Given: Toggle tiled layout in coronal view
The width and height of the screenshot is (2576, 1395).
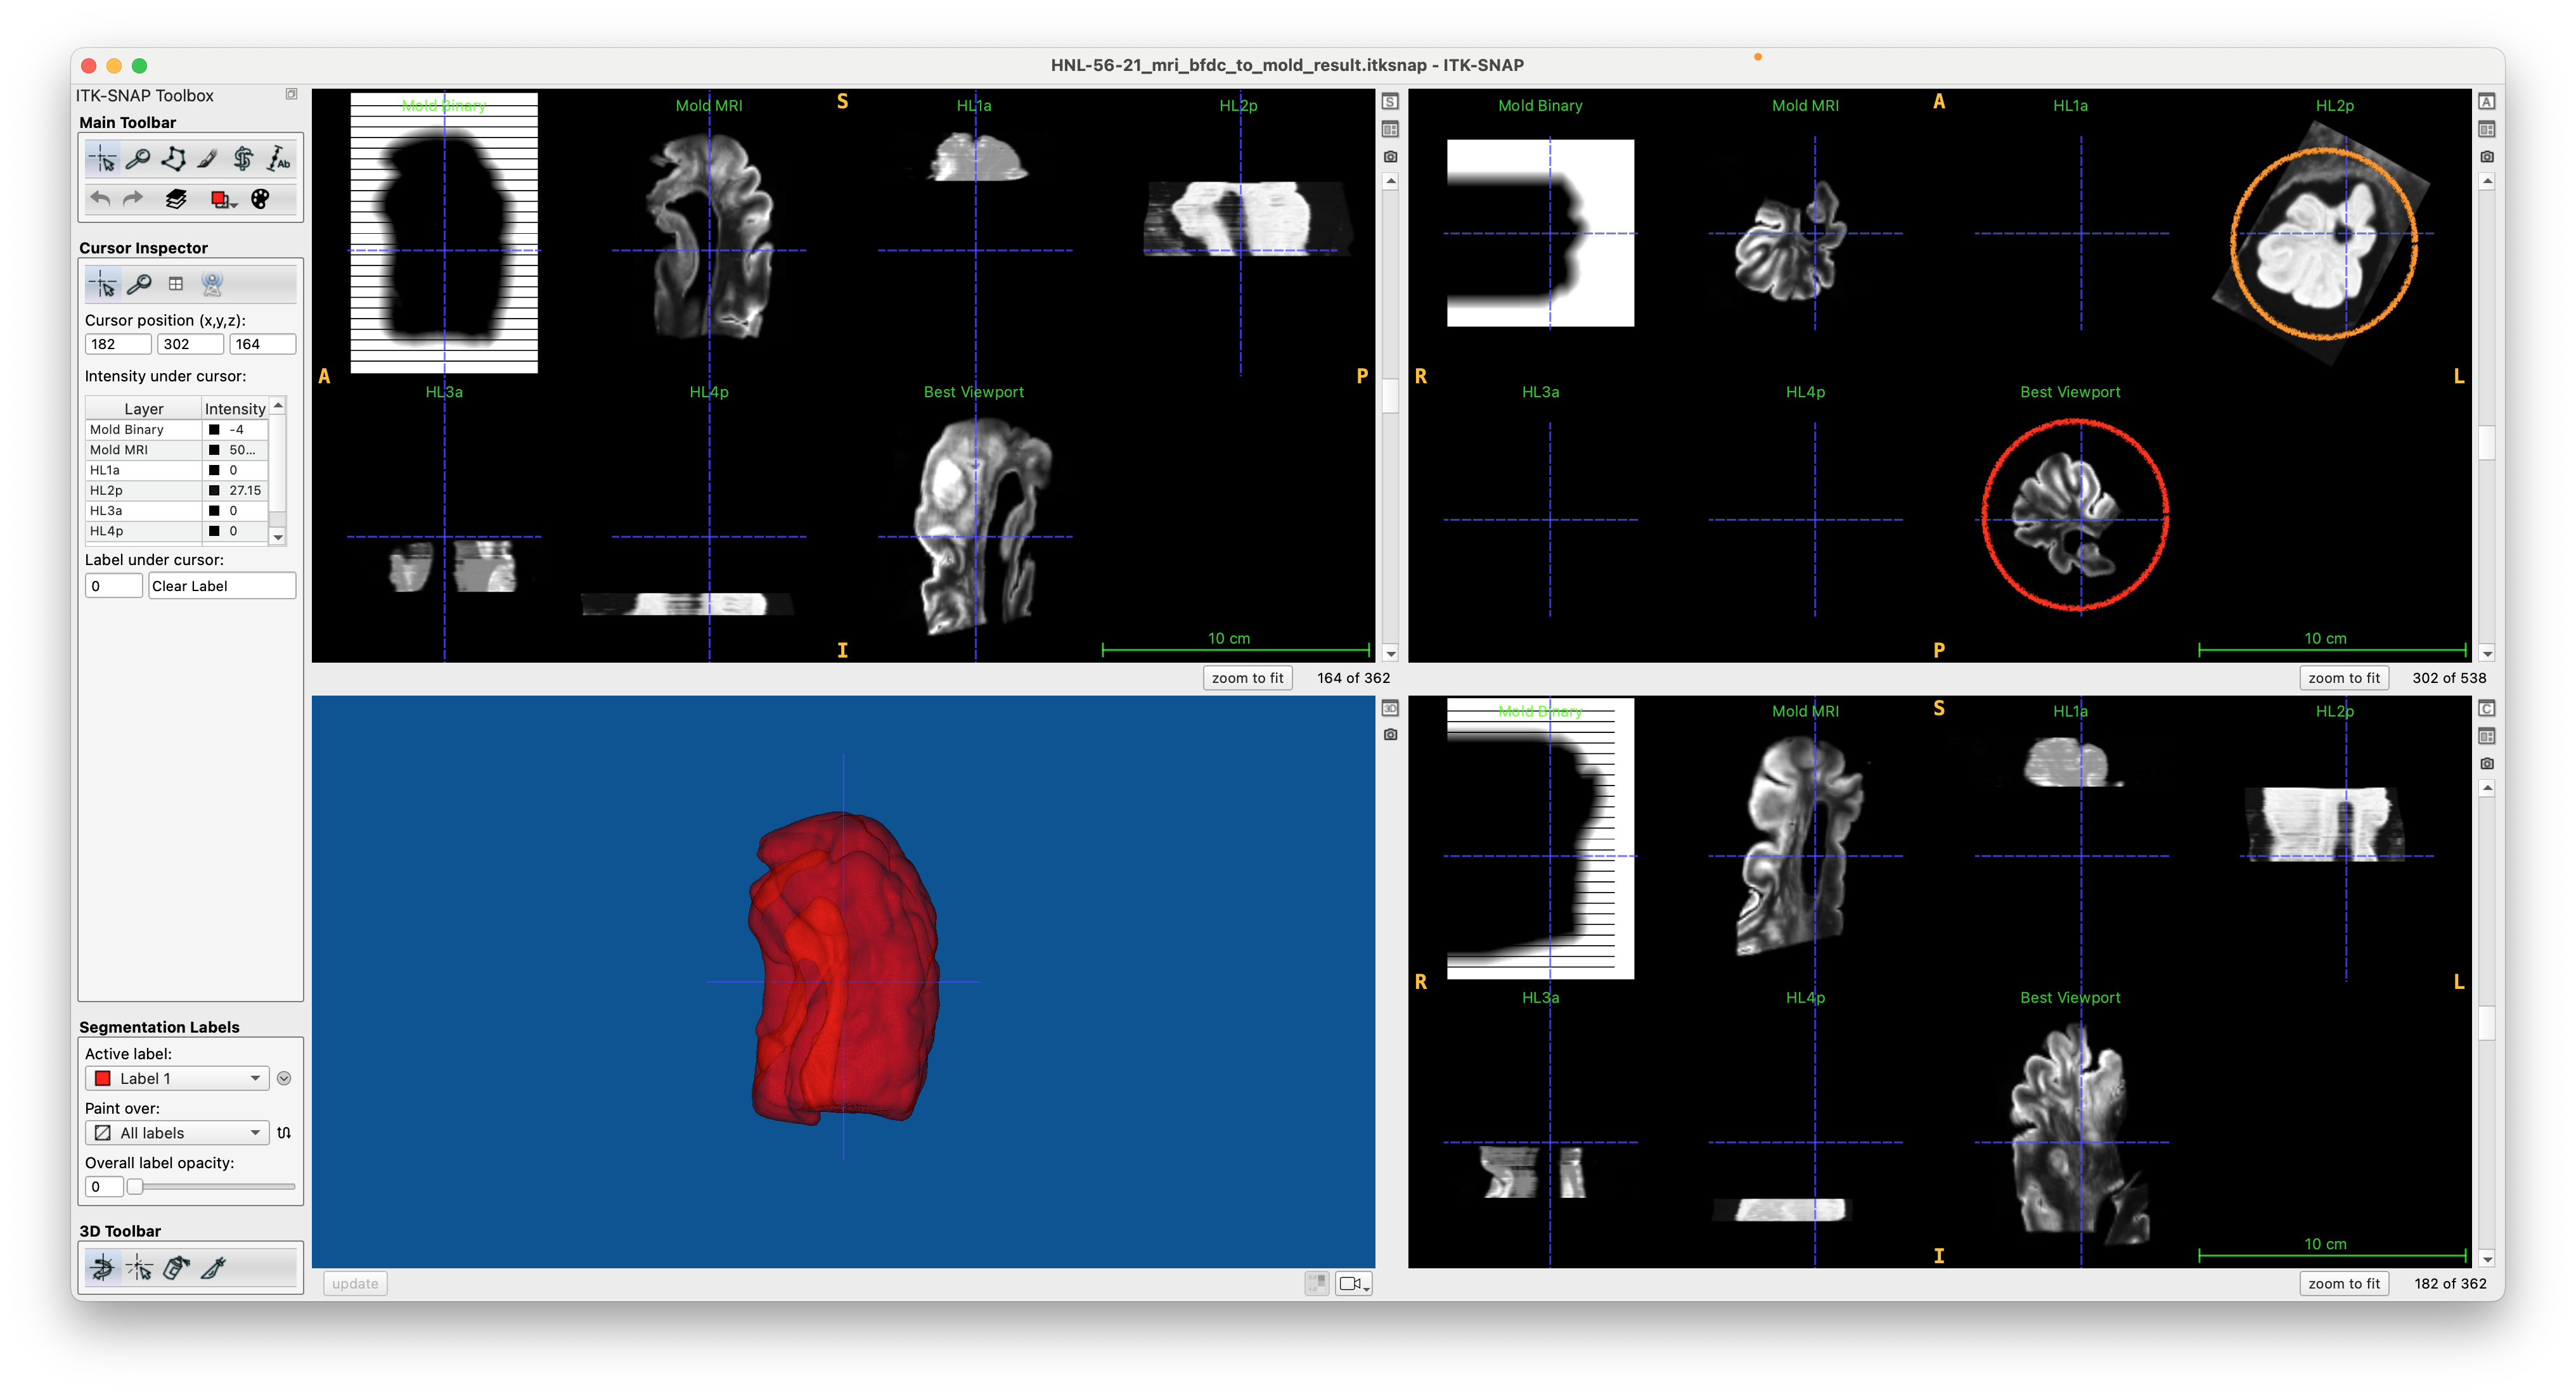Looking at the screenshot, I should (2487, 737).
